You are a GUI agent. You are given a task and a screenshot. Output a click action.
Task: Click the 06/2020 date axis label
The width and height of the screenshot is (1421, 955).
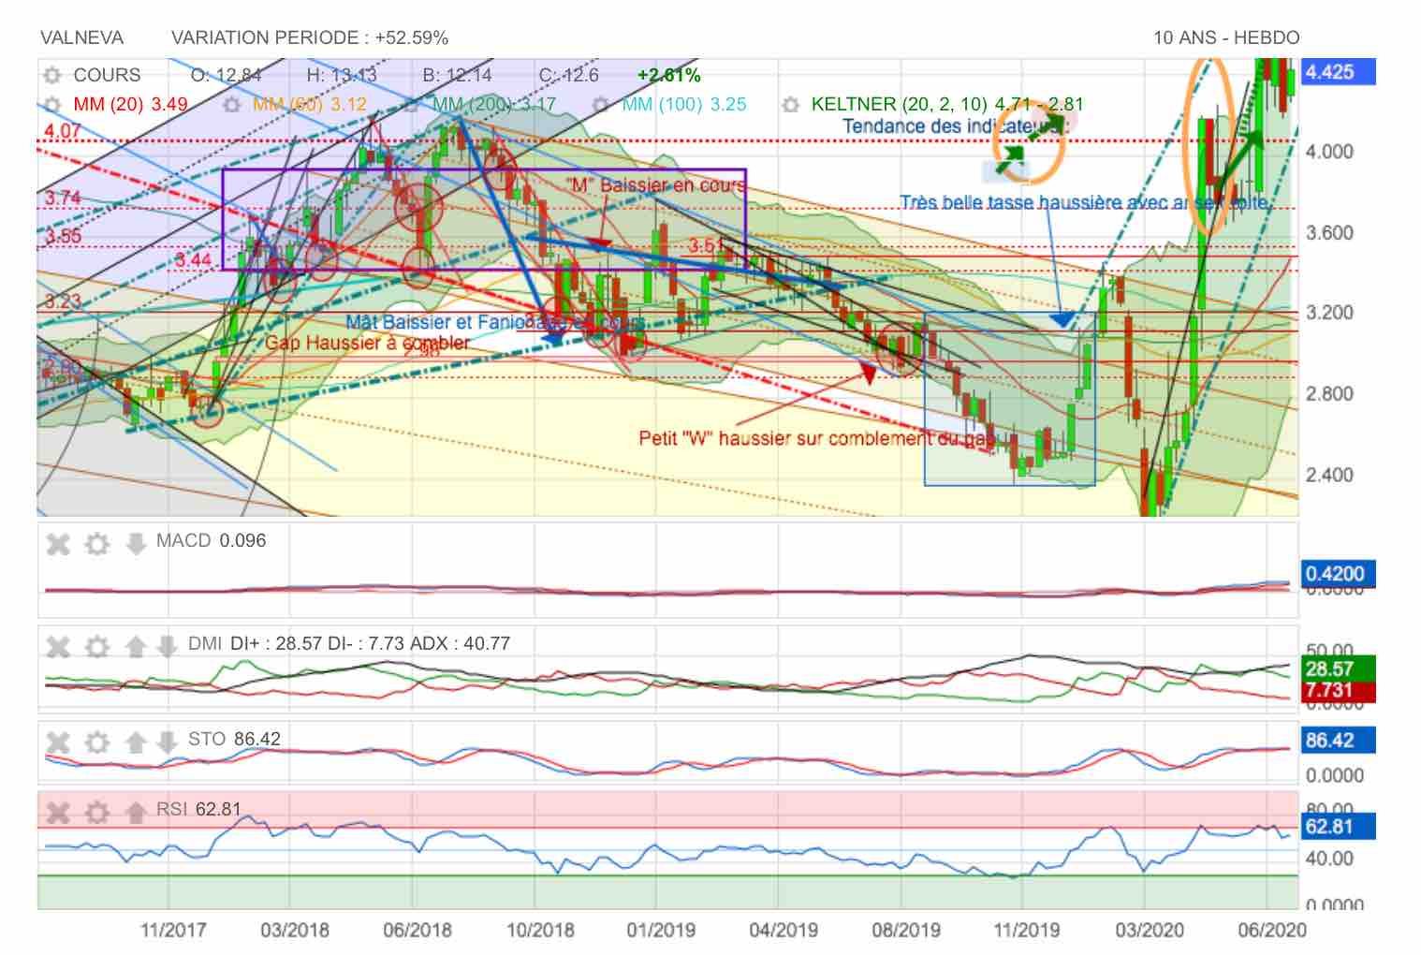tap(1271, 931)
